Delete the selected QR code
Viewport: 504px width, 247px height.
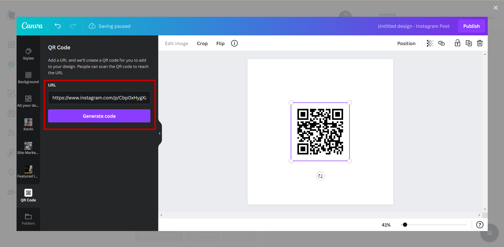480,43
